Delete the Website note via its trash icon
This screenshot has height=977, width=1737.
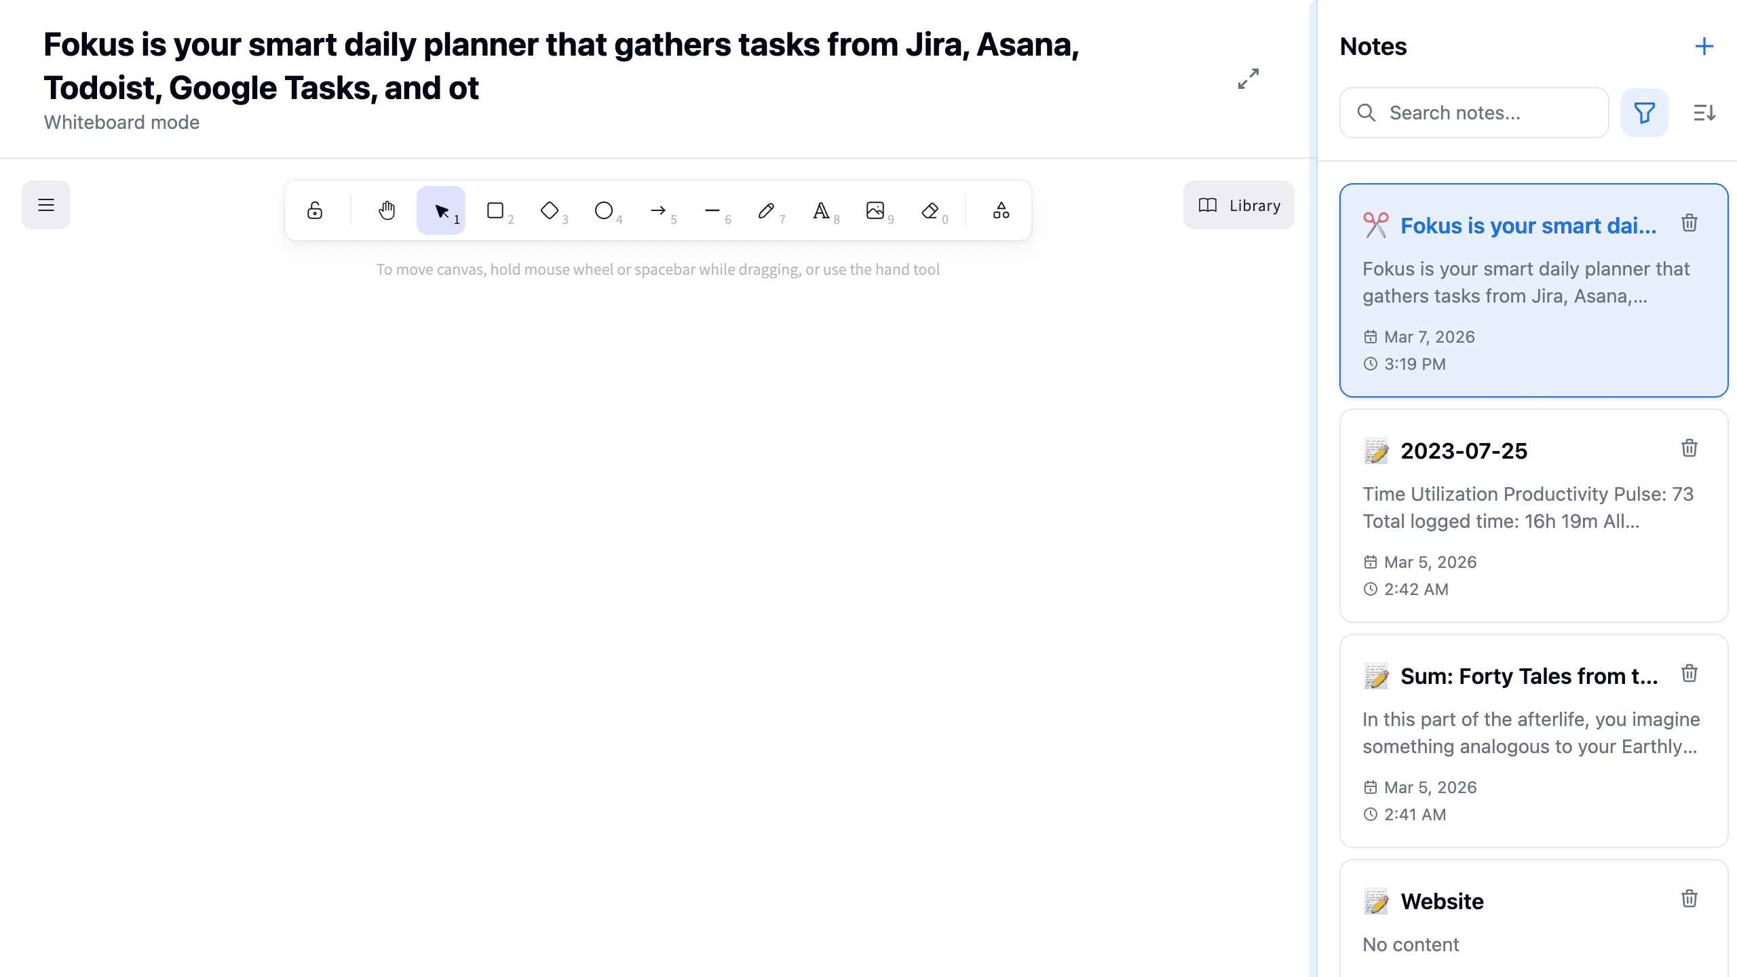1690,898
